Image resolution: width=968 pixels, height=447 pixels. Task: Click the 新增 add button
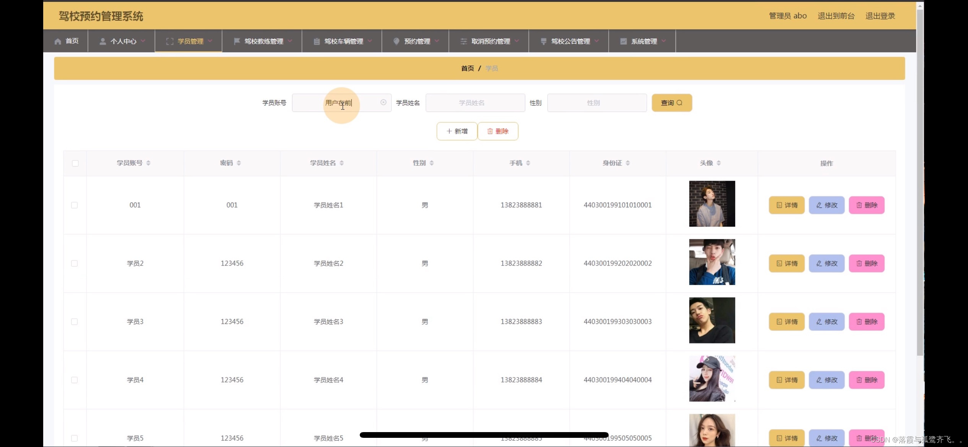point(457,131)
